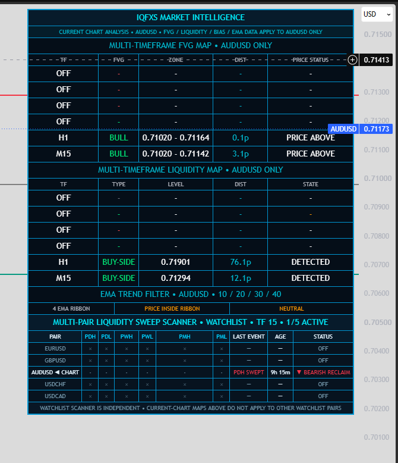
Task: Click M15 BUY-SIDE type cell
Action: pos(119,278)
